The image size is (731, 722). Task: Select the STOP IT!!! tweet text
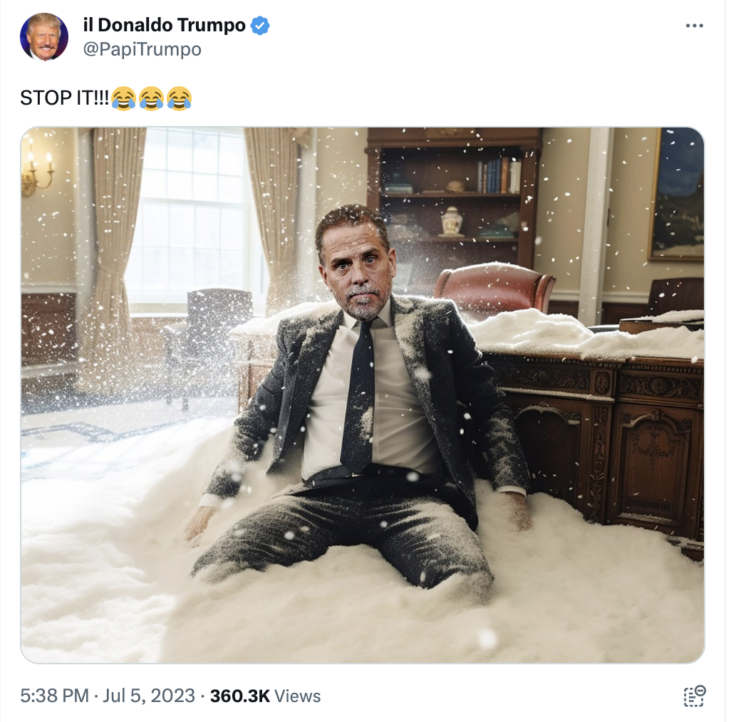[x=64, y=98]
